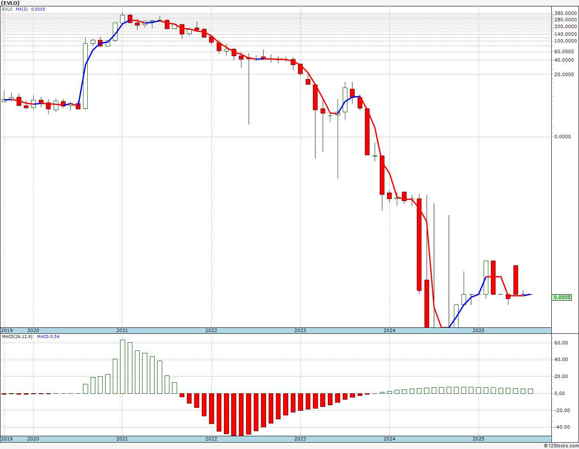
Task: Click the 40.00 MACD axis label
Action: [561, 359]
